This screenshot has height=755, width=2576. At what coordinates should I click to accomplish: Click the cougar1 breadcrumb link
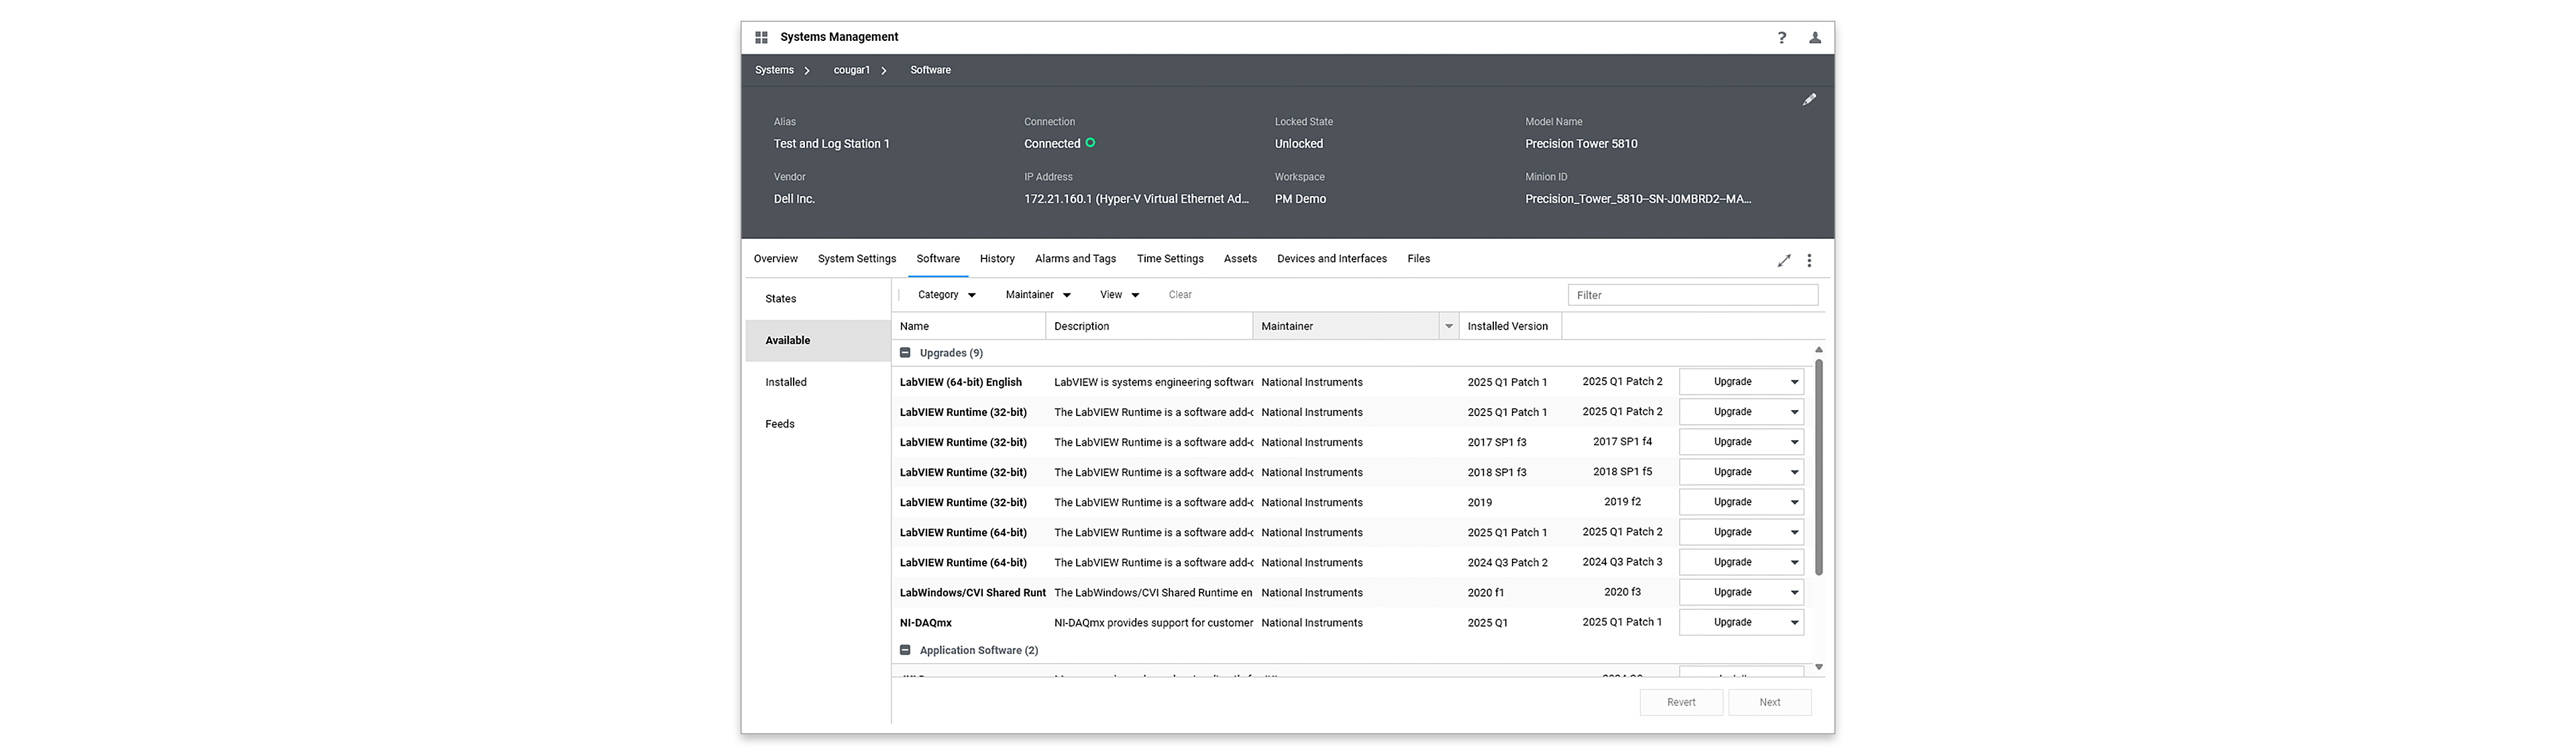(x=852, y=70)
